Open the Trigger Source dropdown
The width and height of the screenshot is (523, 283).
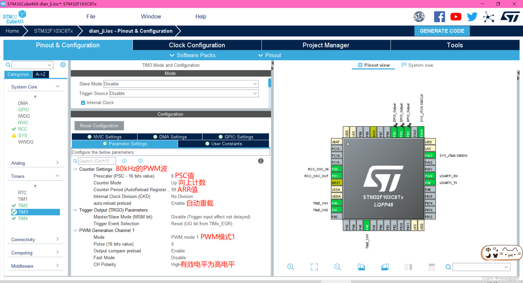pos(184,93)
